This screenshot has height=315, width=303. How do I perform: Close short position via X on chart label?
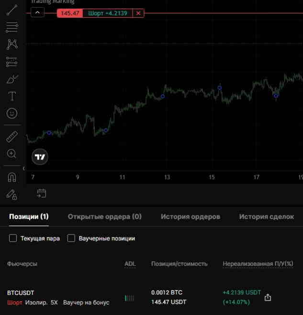(138, 13)
